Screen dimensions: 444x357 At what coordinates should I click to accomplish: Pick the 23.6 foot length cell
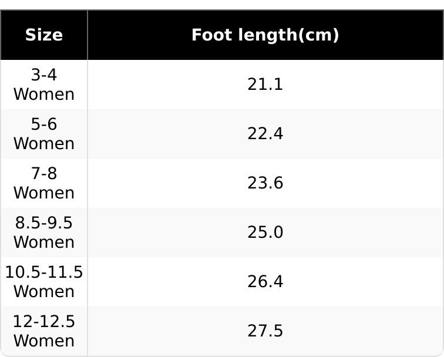[x=265, y=183]
